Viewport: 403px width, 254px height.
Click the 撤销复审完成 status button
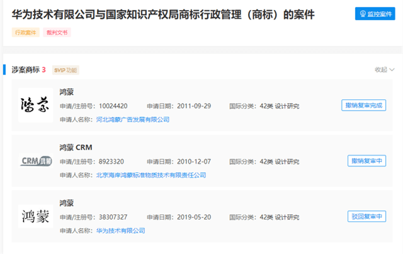coord(363,105)
